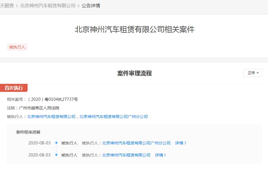
Task: Click the 被执行人 red tag under title
Action: (x=17, y=47)
